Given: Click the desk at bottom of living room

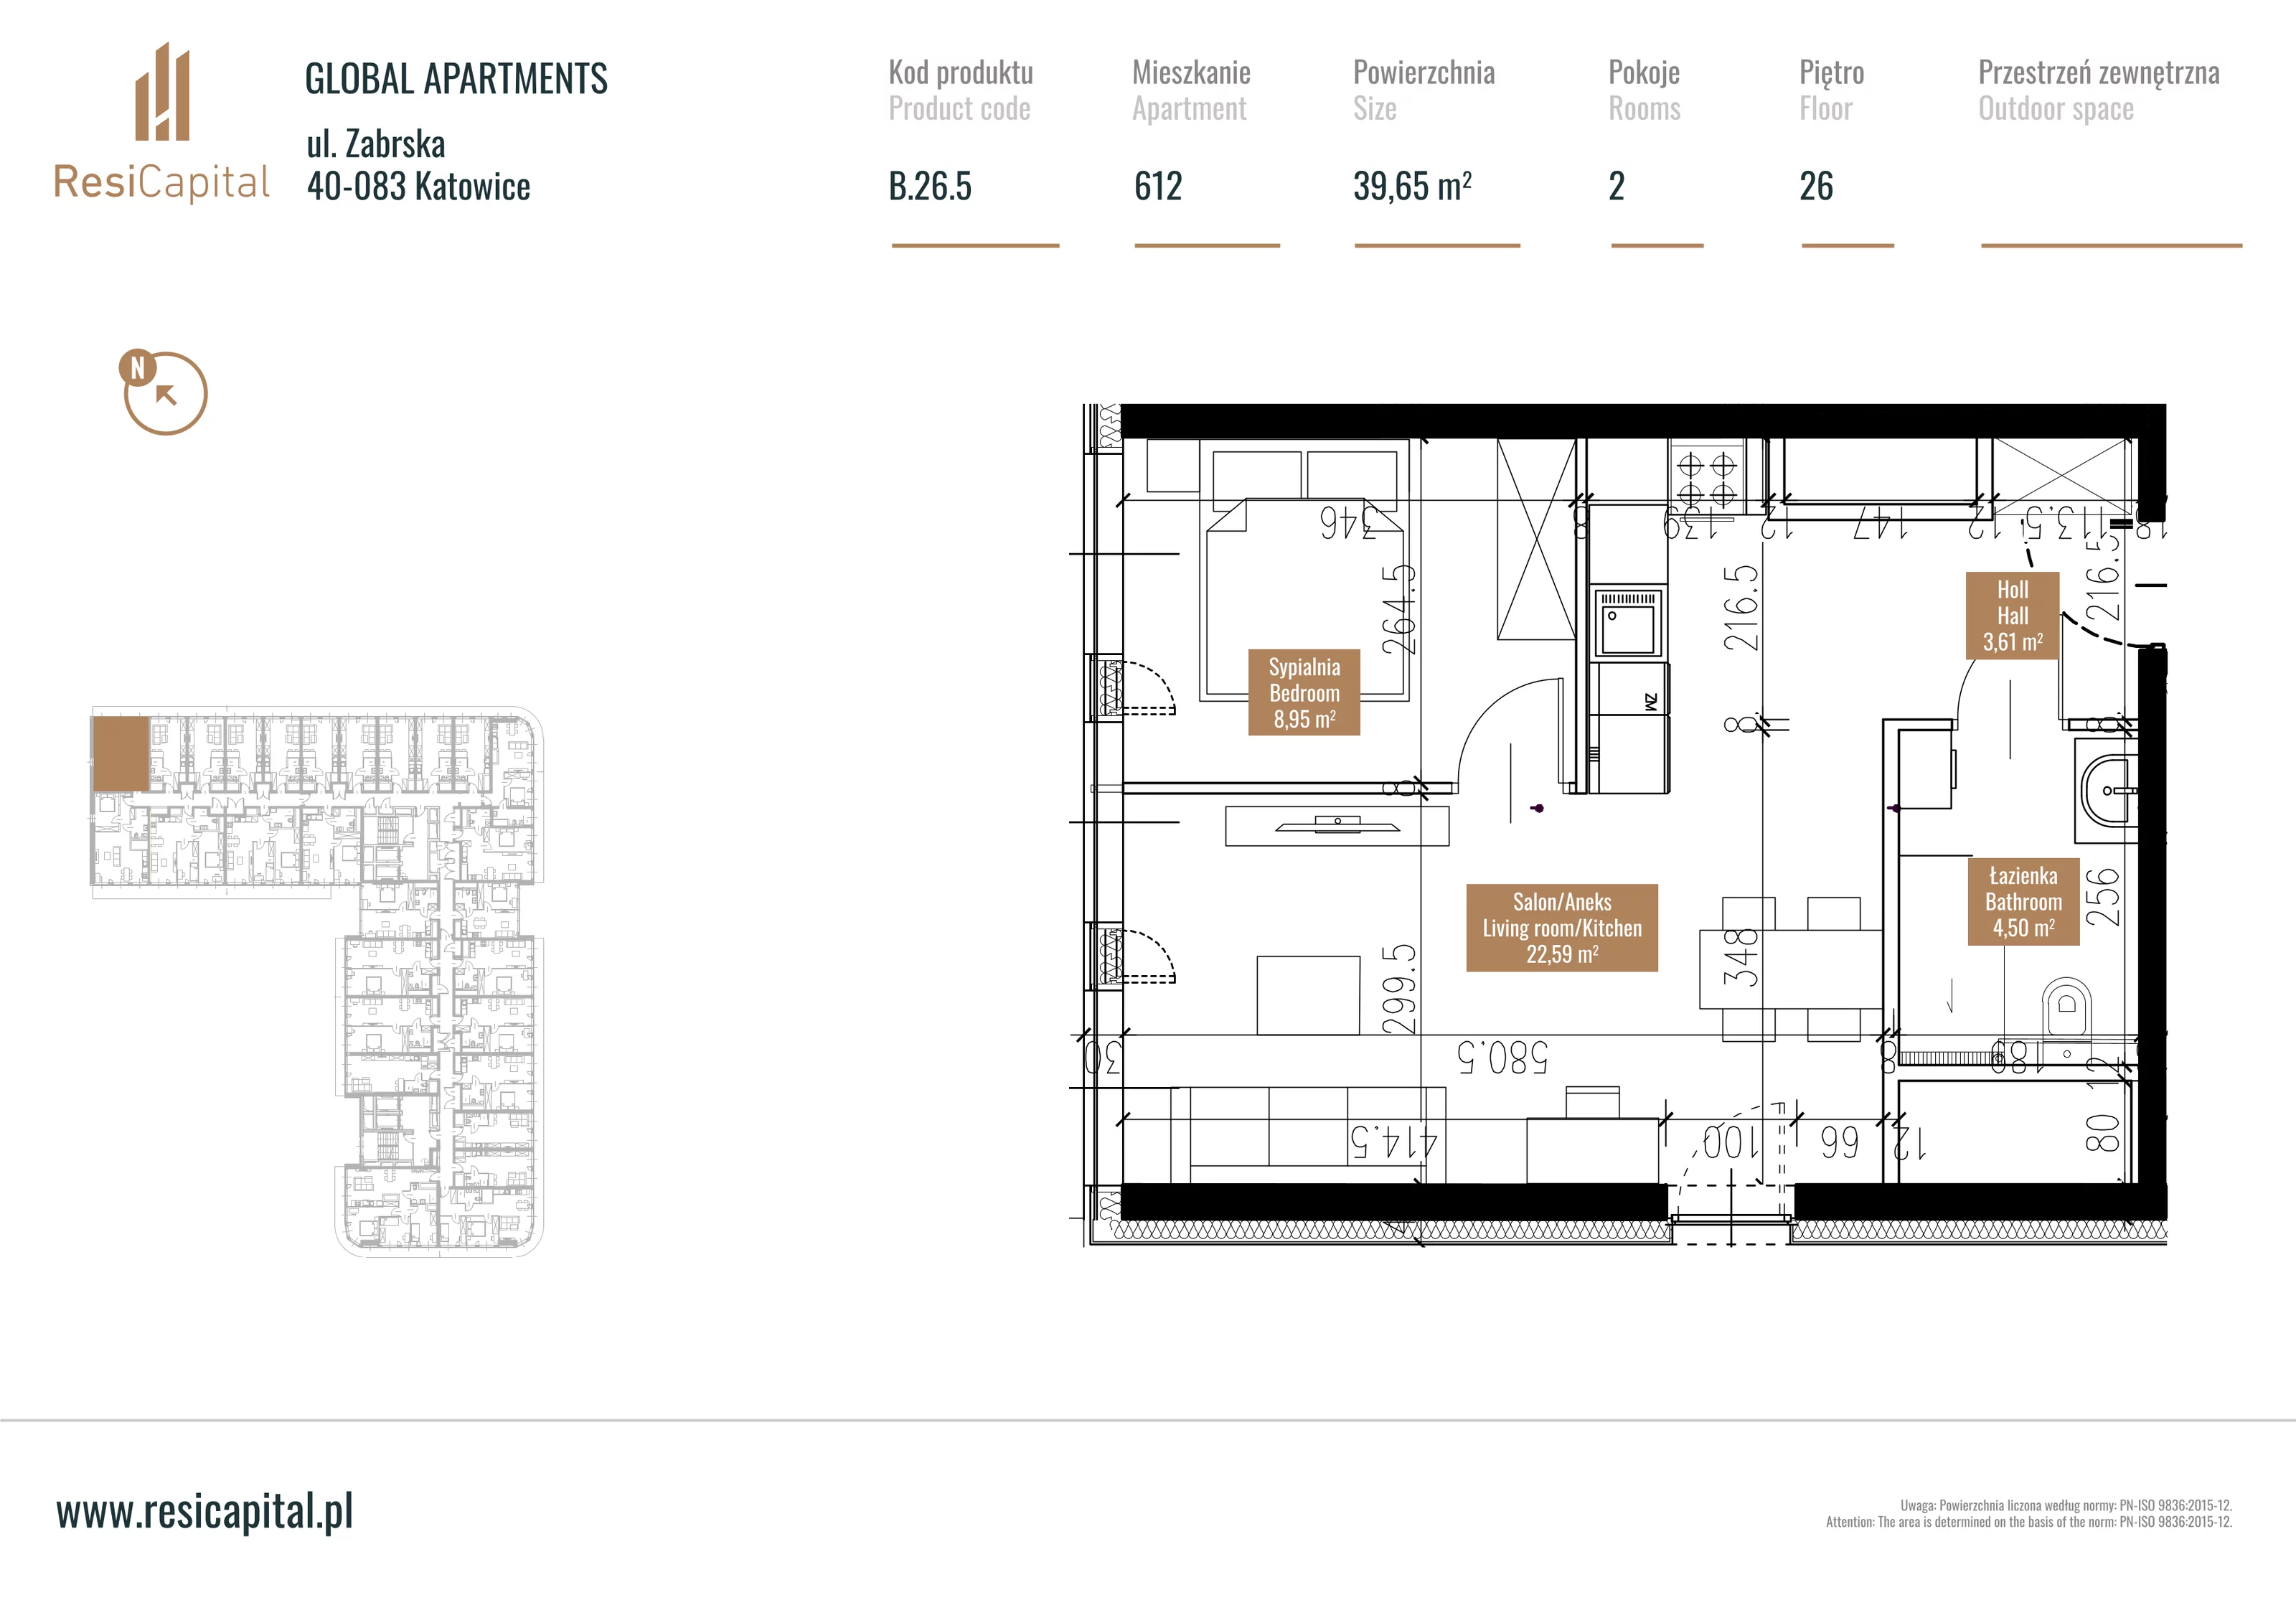Looking at the screenshot, I should pos(1593,1150).
